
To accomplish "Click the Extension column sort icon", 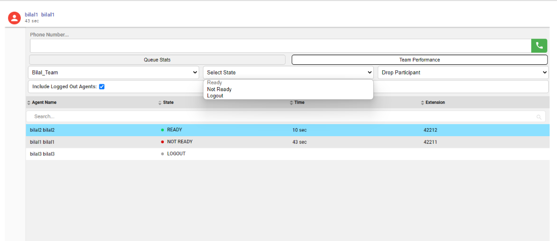I will pyautogui.click(x=422, y=103).
